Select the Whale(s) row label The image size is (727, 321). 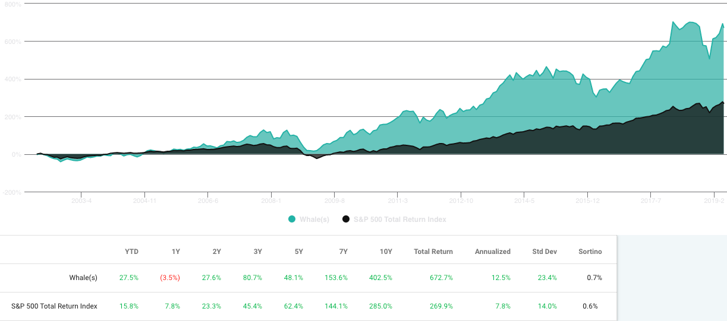(x=83, y=278)
